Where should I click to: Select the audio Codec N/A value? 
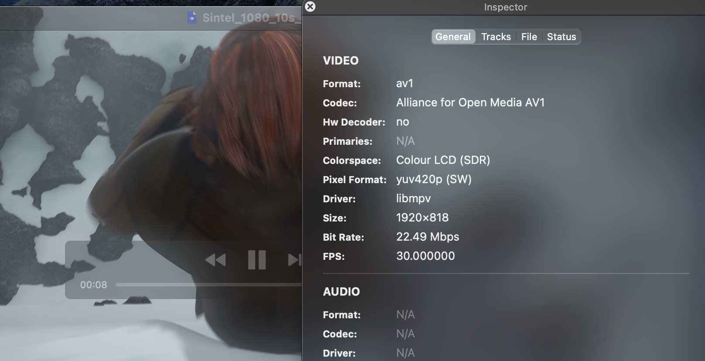[x=405, y=334]
